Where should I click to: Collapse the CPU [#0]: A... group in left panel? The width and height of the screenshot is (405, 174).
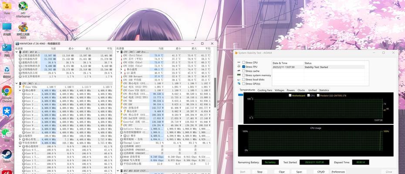[x=17, y=84]
